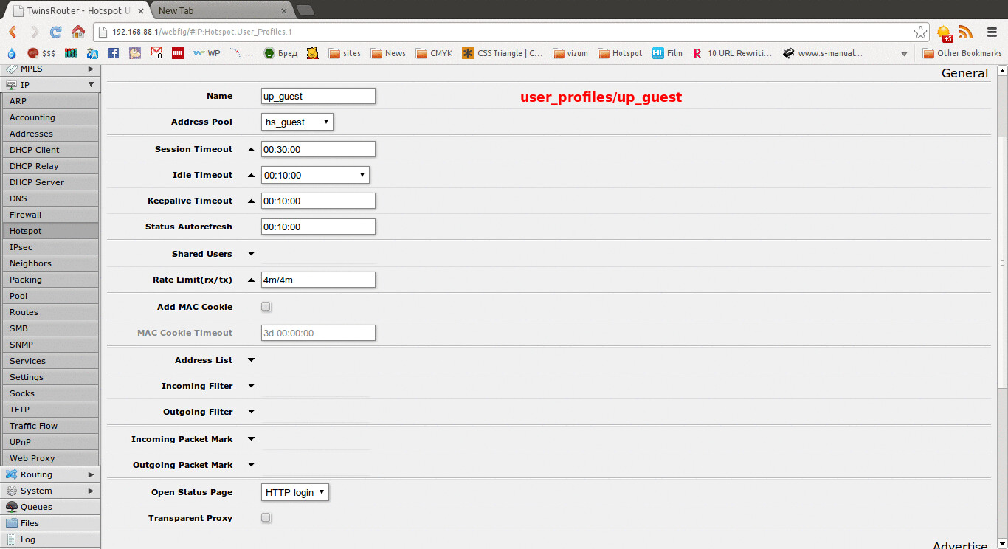This screenshot has height=549, width=1008.
Task: Enable Transparent Proxy
Action: [x=266, y=517]
